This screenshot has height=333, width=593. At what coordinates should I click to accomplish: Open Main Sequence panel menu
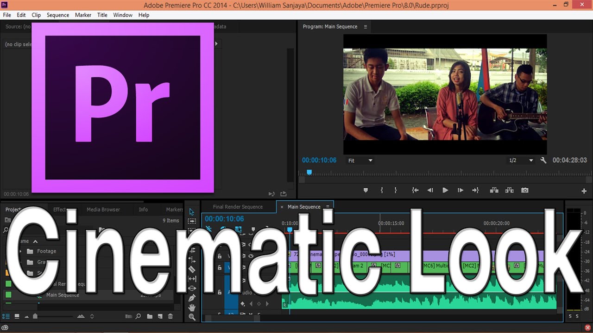click(328, 207)
